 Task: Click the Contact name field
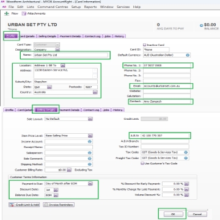(x=167, y=101)
